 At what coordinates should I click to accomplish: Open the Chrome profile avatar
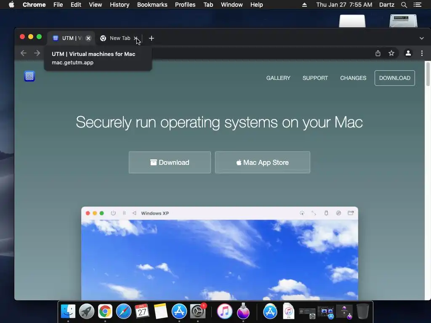[x=408, y=53]
